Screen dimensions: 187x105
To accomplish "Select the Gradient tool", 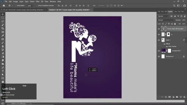I will [3, 57].
